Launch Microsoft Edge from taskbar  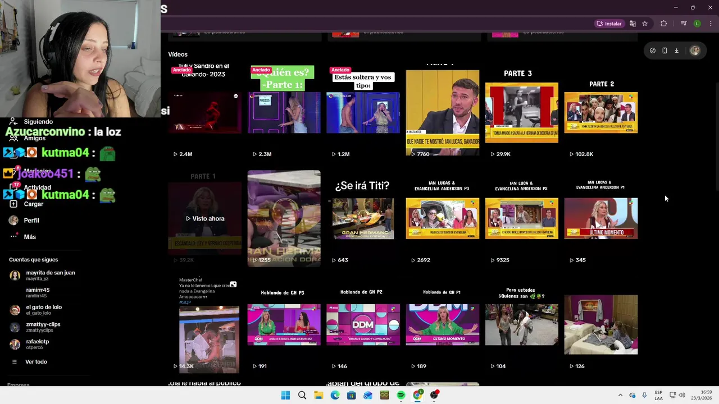coord(335,395)
